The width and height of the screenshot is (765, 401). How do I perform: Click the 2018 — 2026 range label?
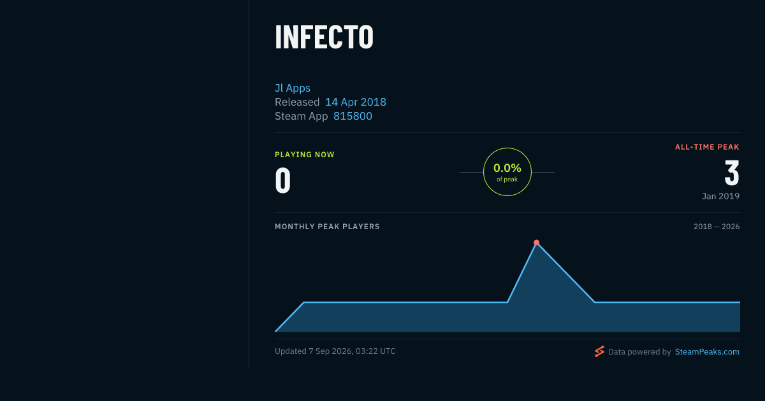coord(717,227)
